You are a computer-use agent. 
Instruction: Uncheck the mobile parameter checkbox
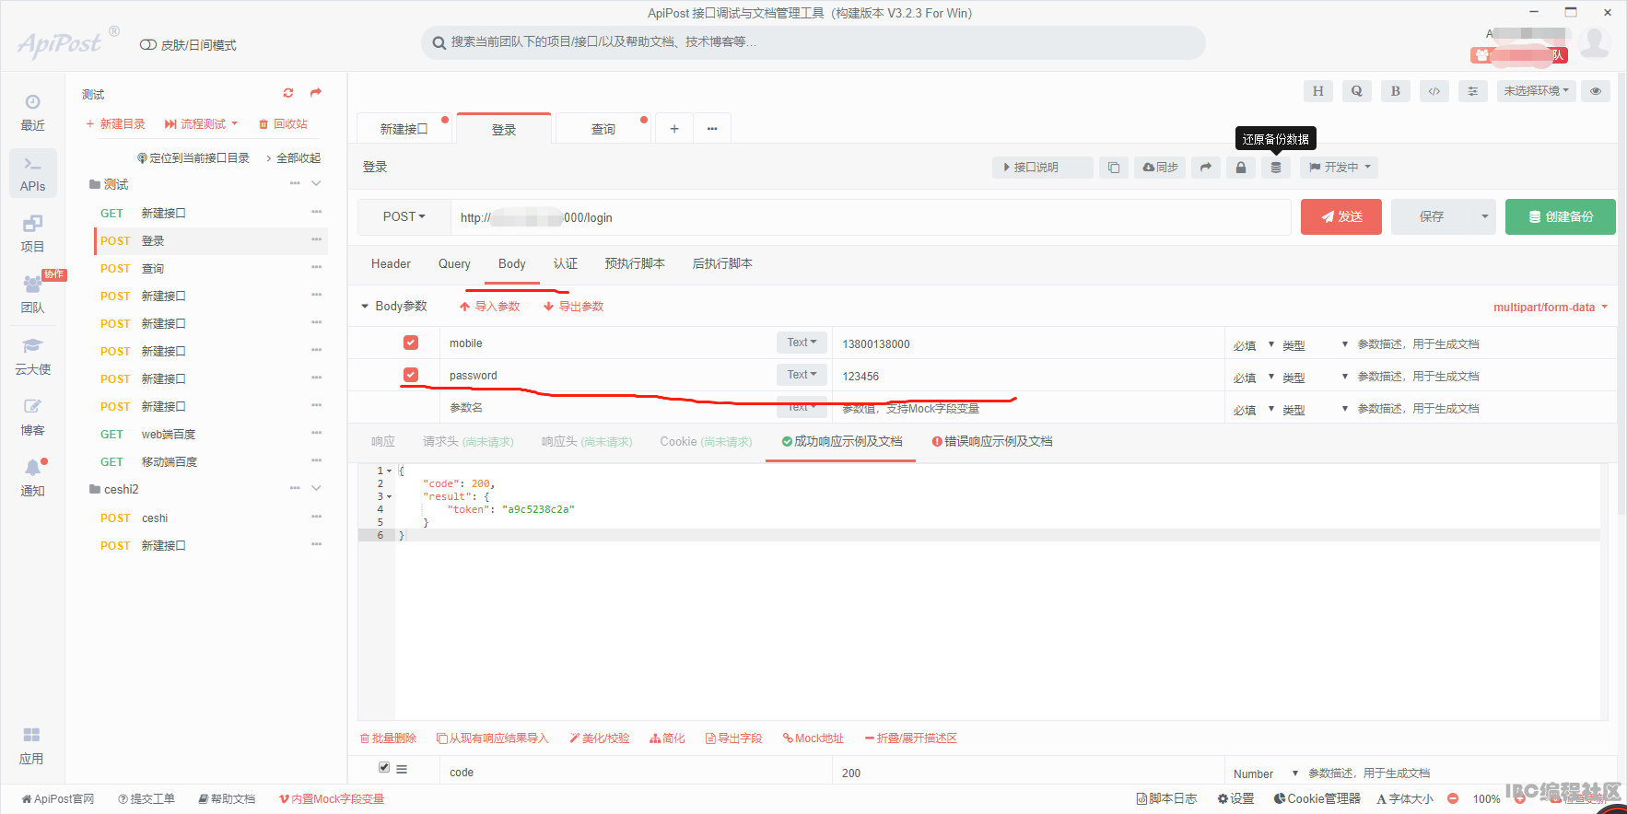tap(411, 343)
